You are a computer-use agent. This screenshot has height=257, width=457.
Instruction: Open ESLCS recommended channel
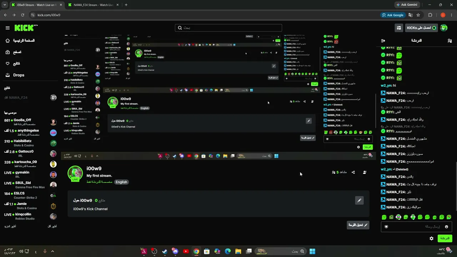[x=30, y=195]
